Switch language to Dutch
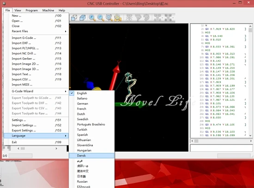Screen dimensions: 254x188 pyautogui.click(x=92, y=114)
